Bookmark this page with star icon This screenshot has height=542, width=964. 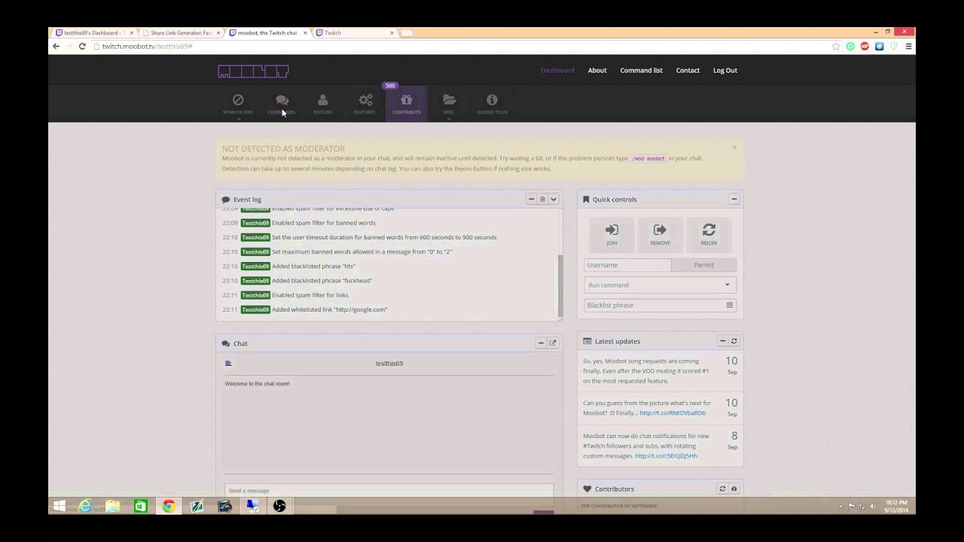tap(836, 47)
